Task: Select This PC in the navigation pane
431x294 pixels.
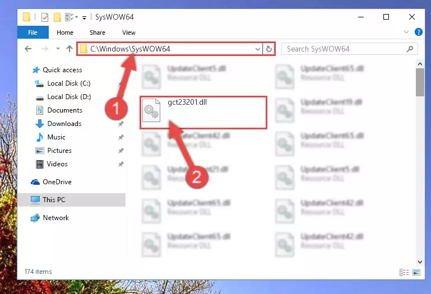Action: tap(72, 200)
